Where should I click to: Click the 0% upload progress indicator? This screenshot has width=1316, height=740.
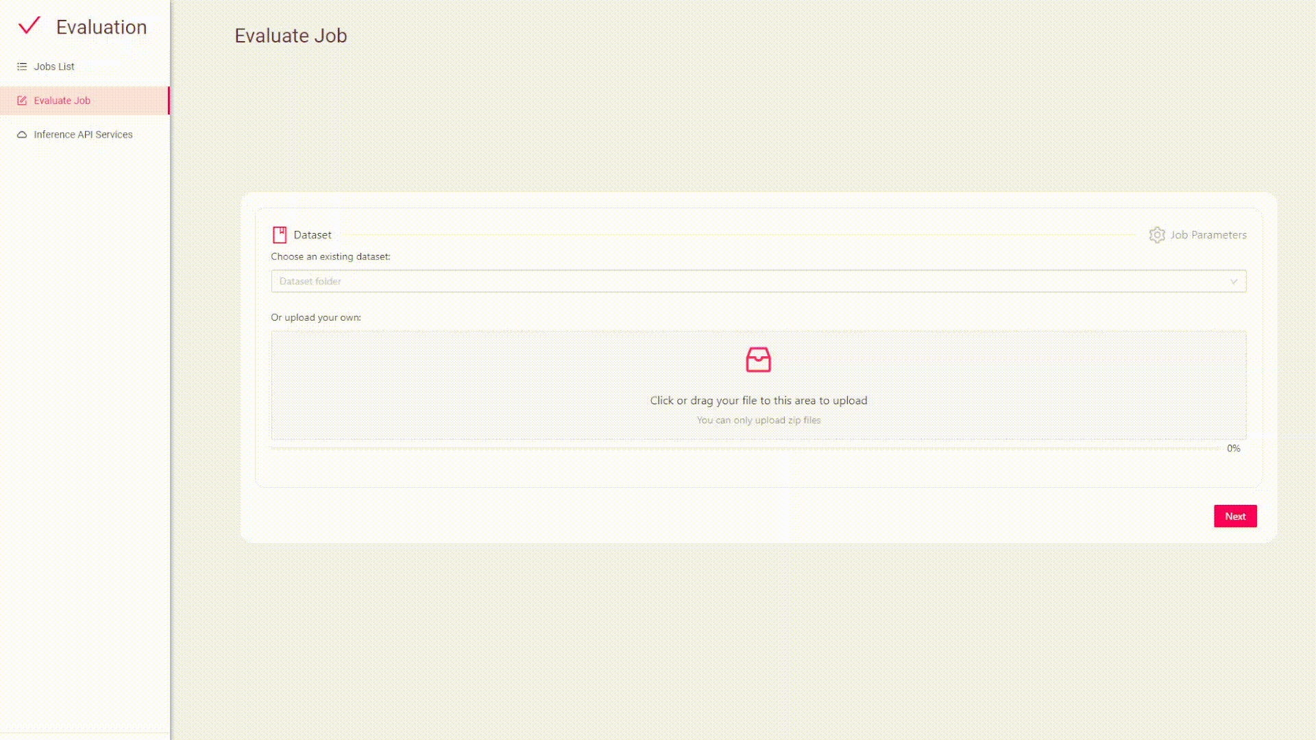coord(1233,449)
